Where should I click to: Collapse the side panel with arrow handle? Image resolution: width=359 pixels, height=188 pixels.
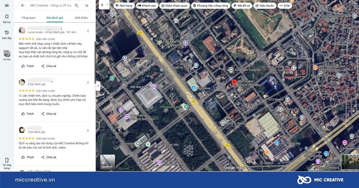coord(98,86)
